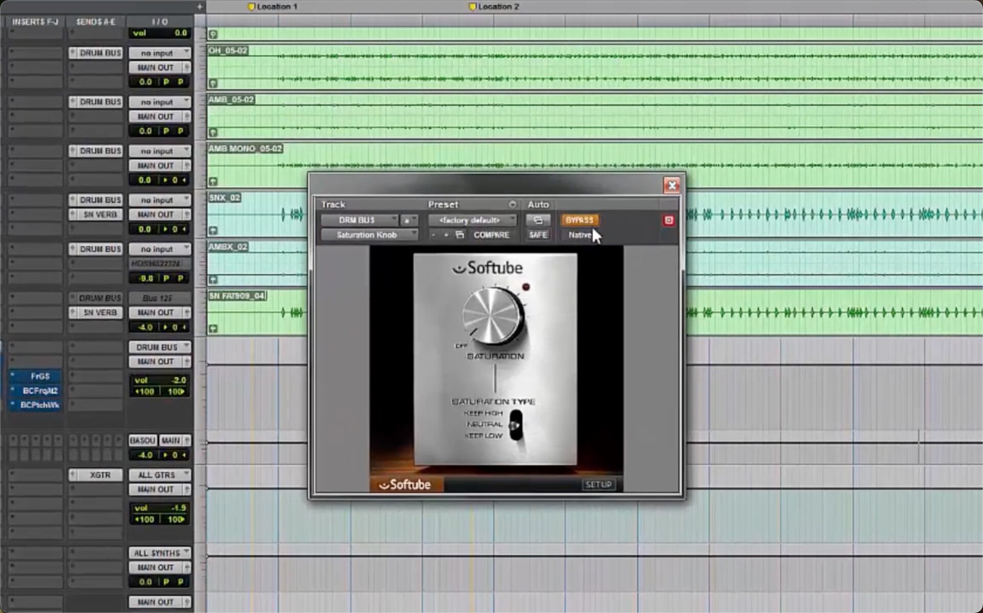
Task: Close the Saturation Knob plug-in window
Action: (672, 185)
